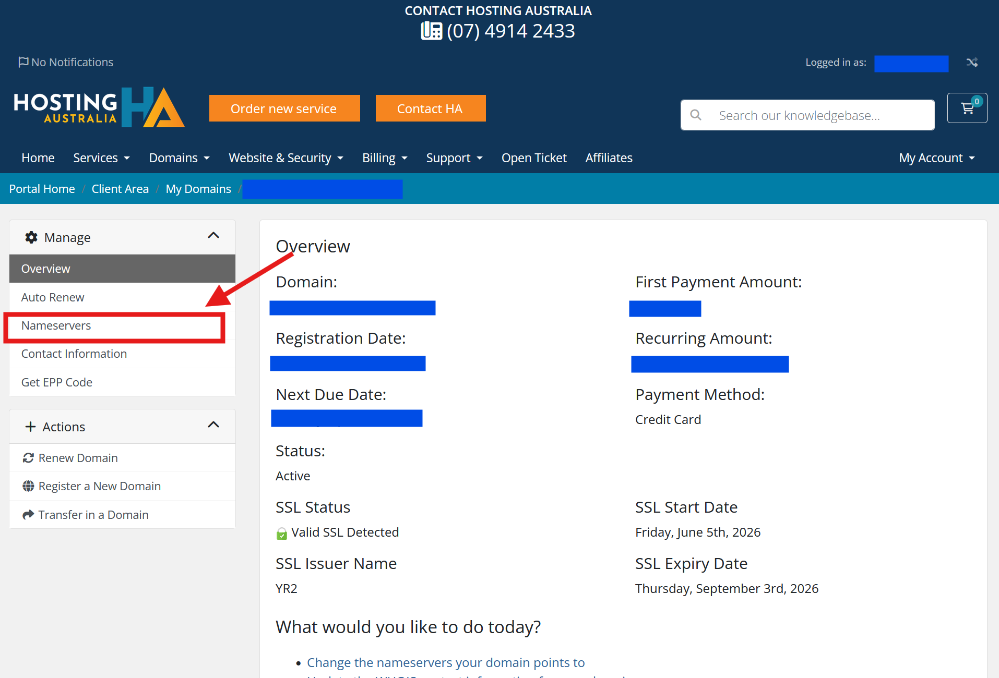The height and width of the screenshot is (678, 999).
Task: Click the My Domains breadcrumb
Action: (x=198, y=189)
